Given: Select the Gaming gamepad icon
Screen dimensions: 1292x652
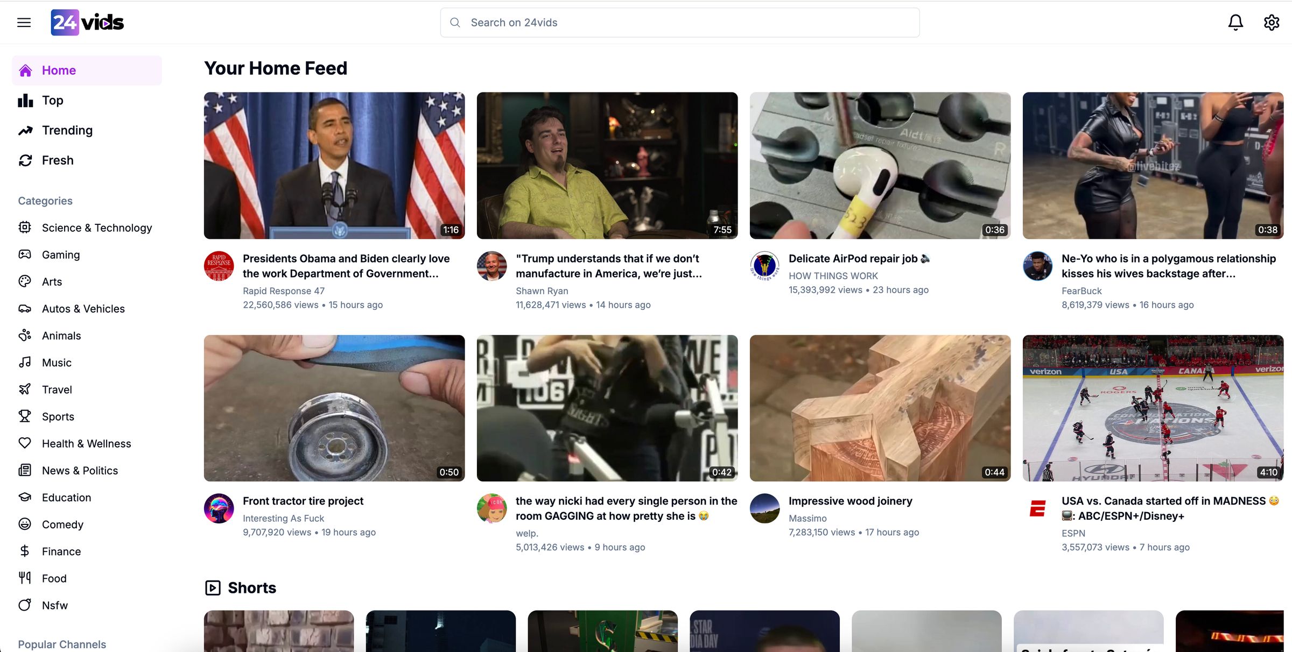Looking at the screenshot, I should (x=25, y=254).
